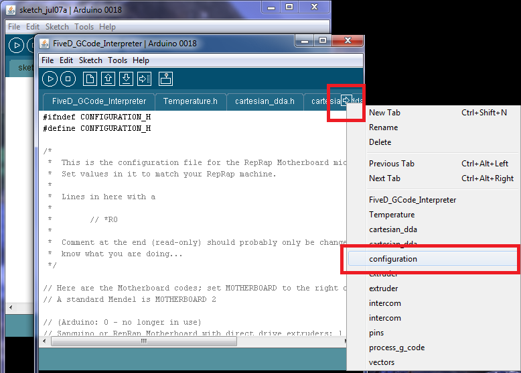Click the Open sketch up-arrow icon
The height and width of the screenshot is (373, 521).
coord(108,79)
